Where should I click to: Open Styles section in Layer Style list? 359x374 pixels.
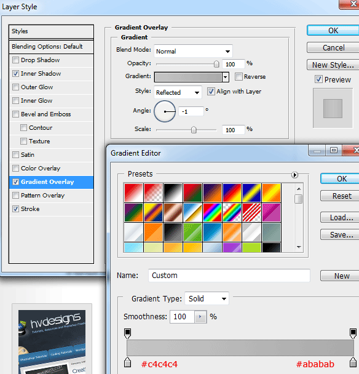coord(51,31)
